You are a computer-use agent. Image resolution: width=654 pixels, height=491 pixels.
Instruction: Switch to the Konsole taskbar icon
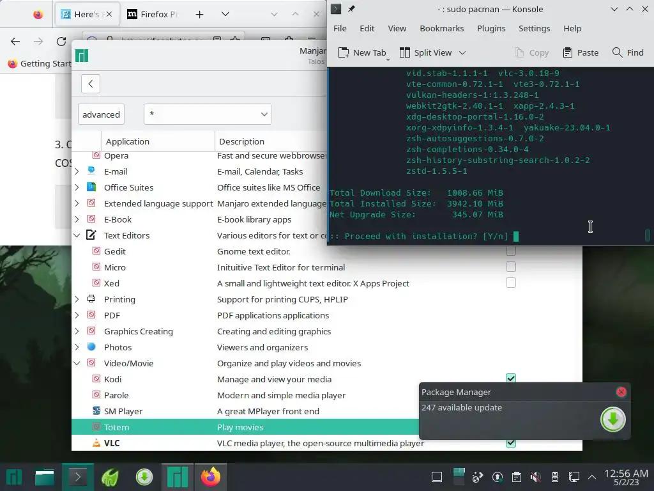click(77, 477)
